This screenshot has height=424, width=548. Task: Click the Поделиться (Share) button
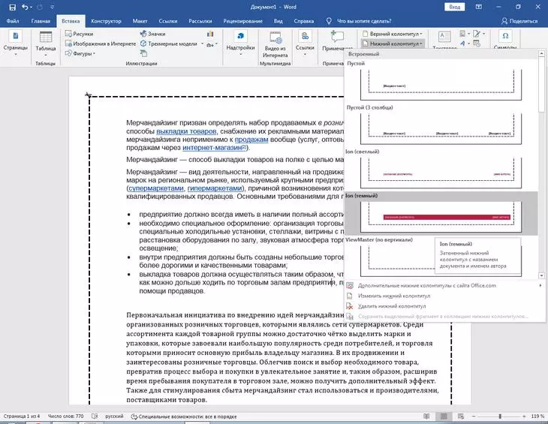519,21
